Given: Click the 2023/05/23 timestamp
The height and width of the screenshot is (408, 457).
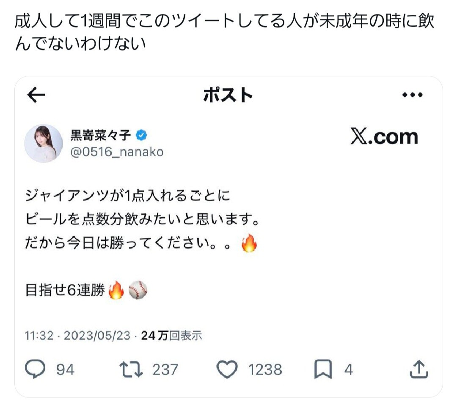Looking at the screenshot, I should [x=97, y=336].
